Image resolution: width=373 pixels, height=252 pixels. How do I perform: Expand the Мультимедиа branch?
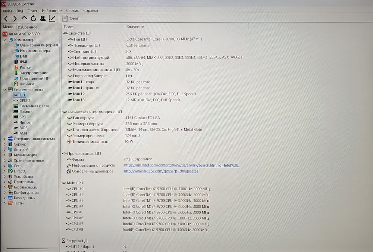pos(4,155)
